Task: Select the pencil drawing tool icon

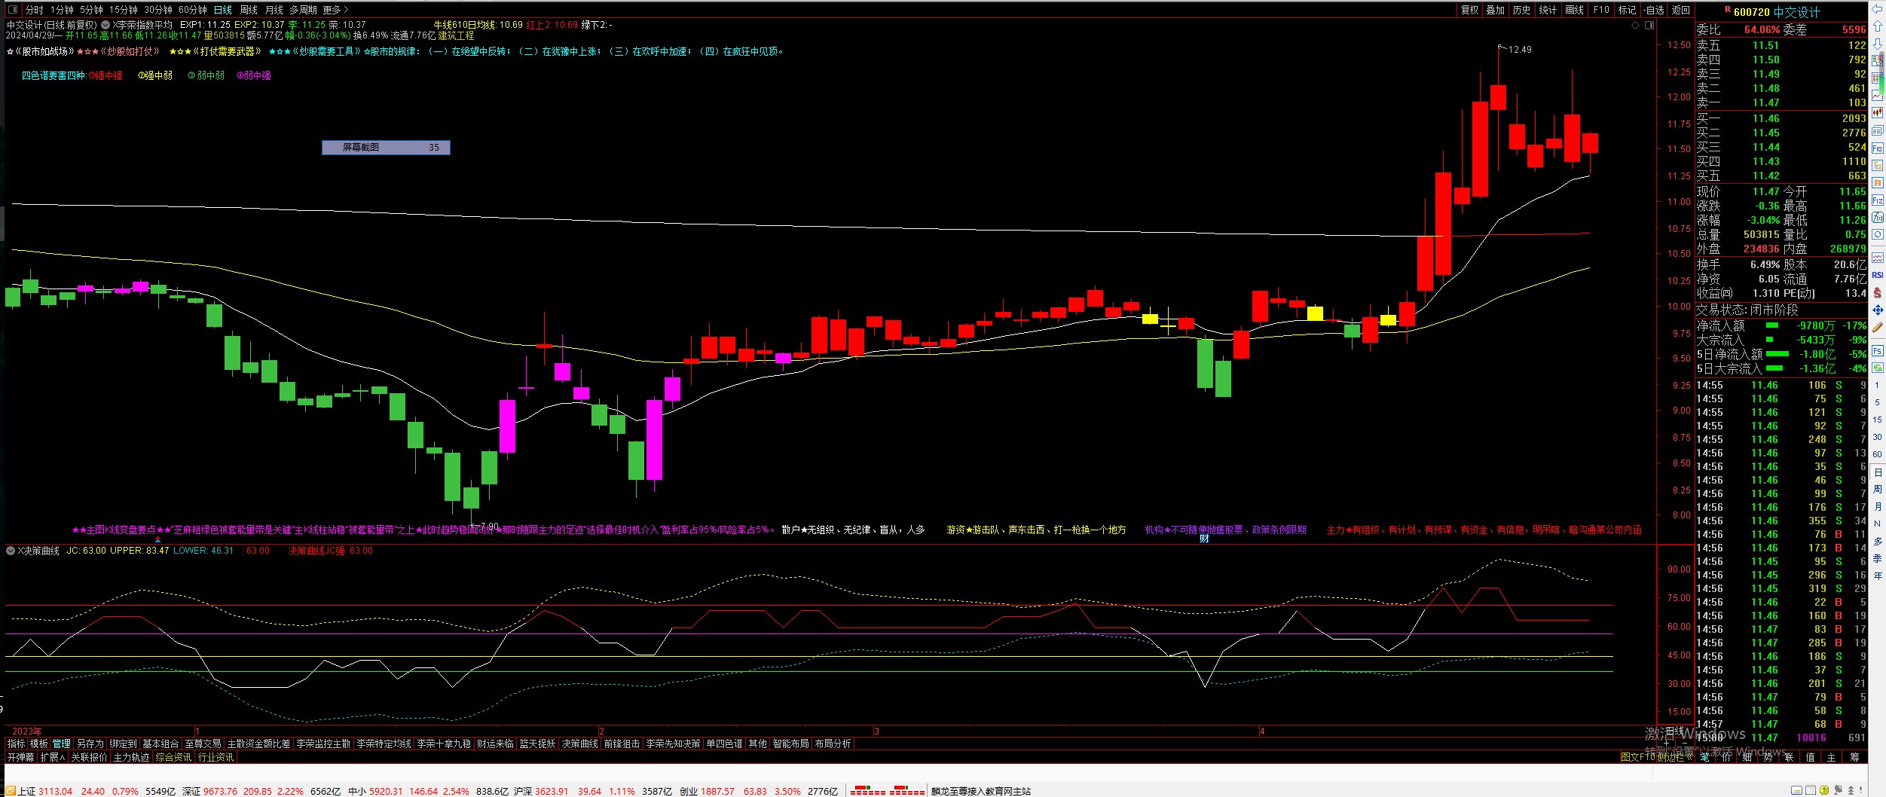Action: pos(1877,328)
